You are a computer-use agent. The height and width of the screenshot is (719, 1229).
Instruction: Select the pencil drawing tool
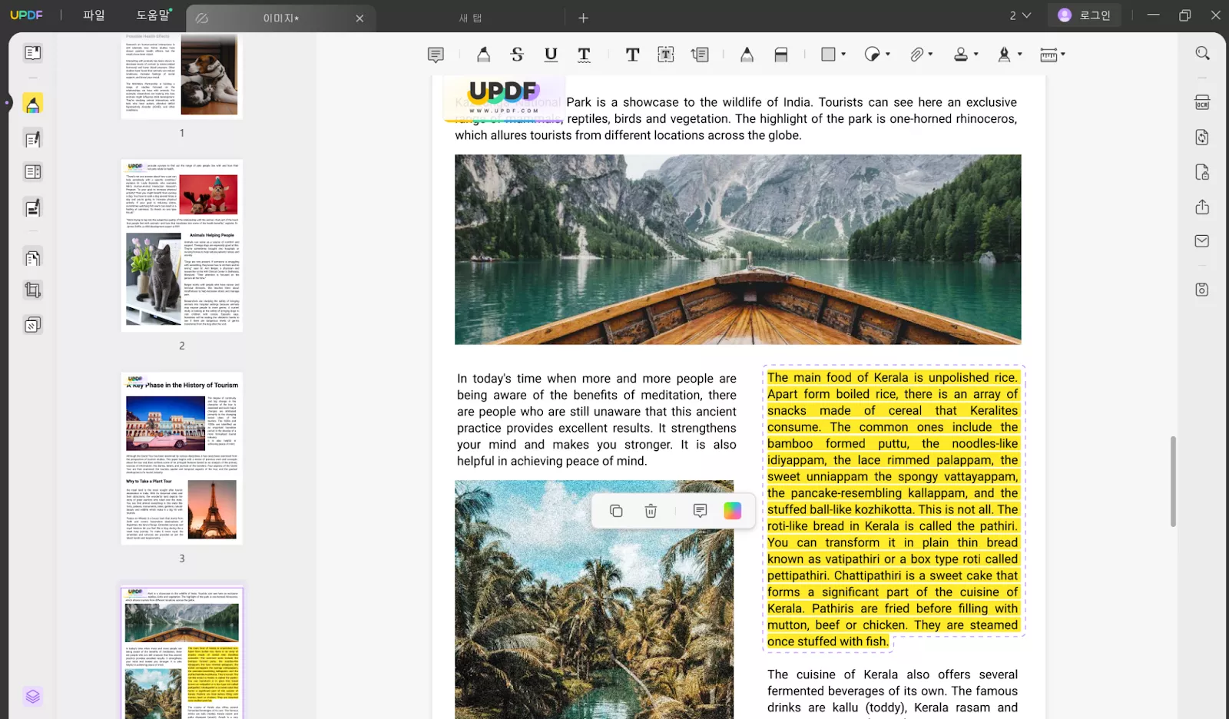(747, 55)
